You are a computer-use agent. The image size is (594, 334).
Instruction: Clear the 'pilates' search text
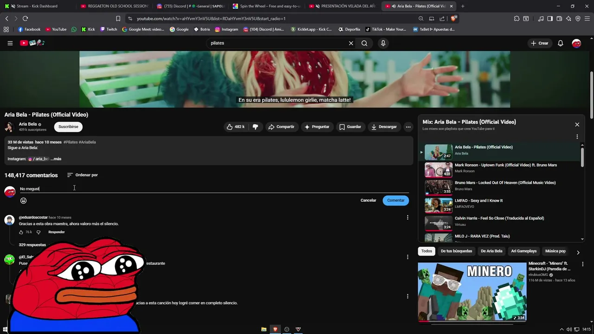(x=351, y=43)
